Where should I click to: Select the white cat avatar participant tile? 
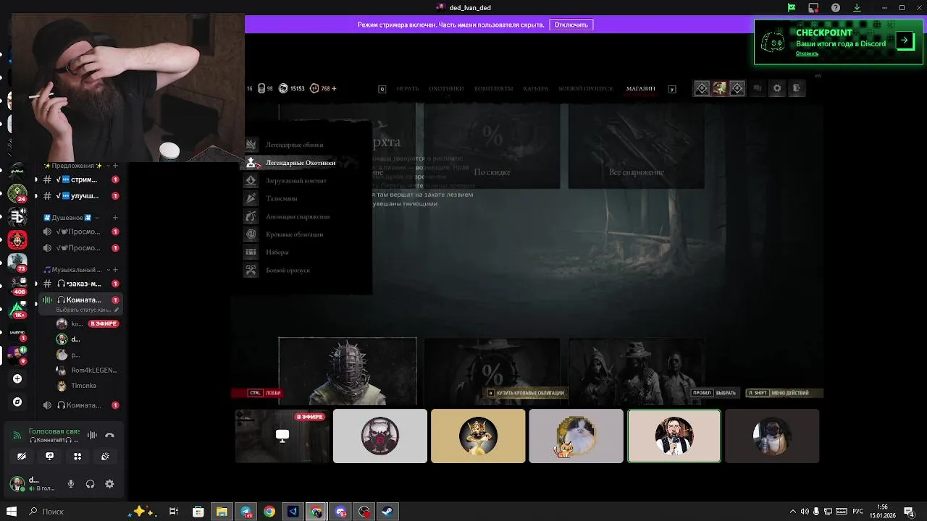576,436
